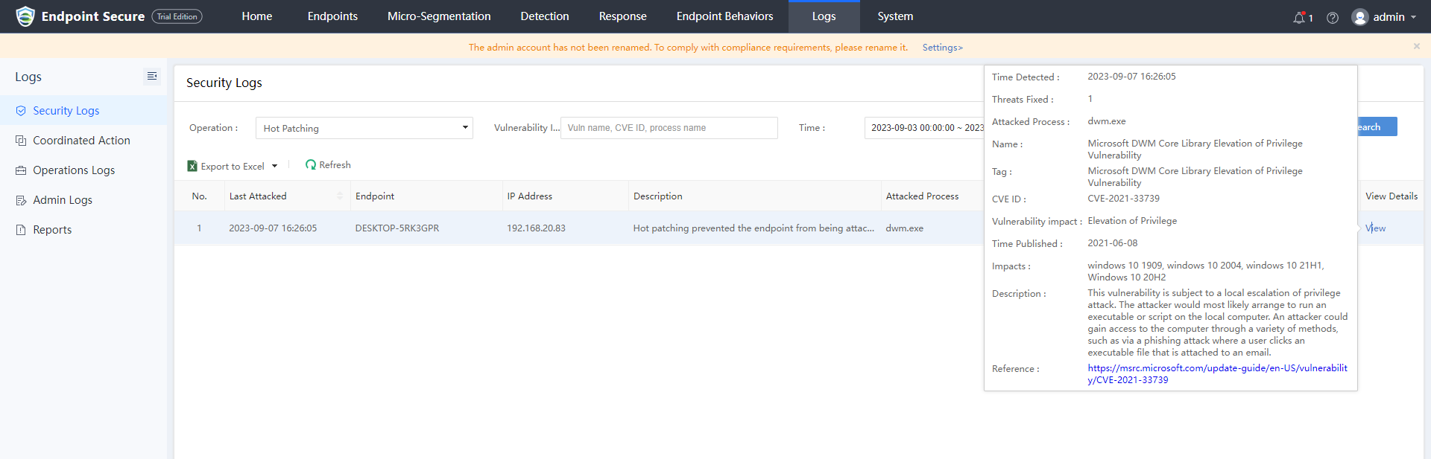The width and height of the screenshot is (1431, 459).
Task: Click the Vulnerability search input field
Action: 669,128
